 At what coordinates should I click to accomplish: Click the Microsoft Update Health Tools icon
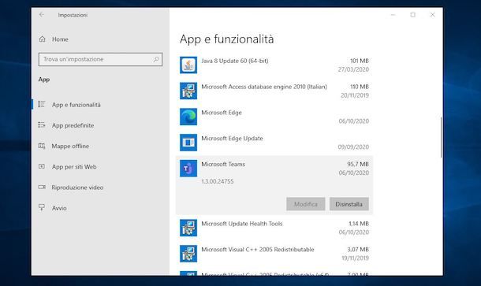188,228
